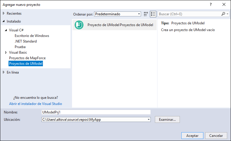
Task: Click the Cancelar button
Action: (x=216, y=135)
